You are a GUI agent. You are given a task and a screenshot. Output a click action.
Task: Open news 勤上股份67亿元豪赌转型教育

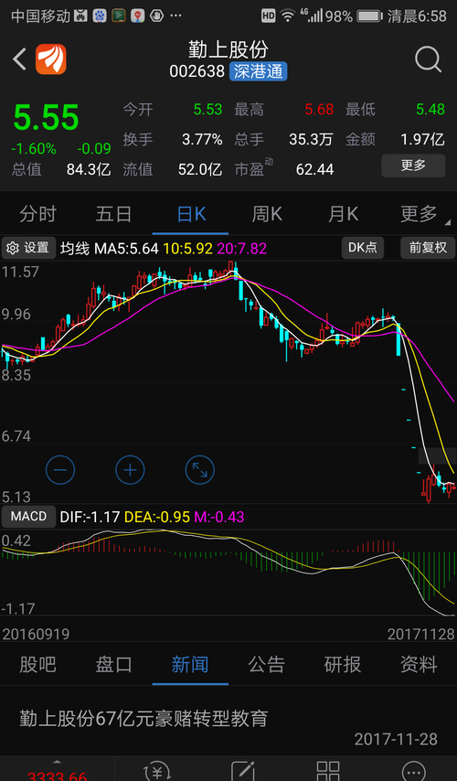pos(143,718)
